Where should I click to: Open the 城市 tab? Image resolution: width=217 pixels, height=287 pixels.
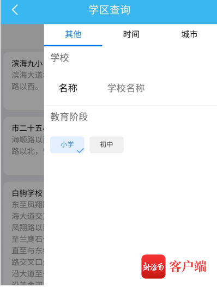click(x=189, y=34)
